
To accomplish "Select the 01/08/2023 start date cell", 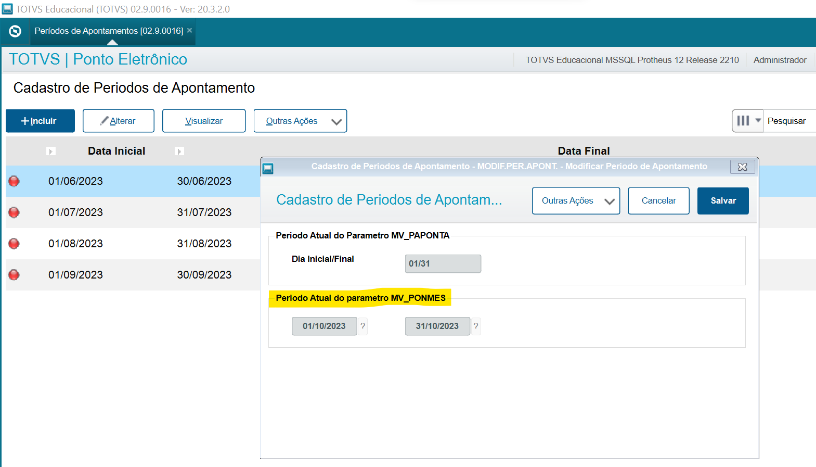I will point(76,244).
